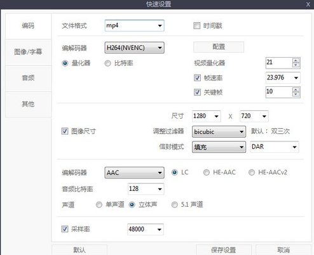The image size is (314, 255).
Task: Expand the 23.976 frame rate dropdown
Action: 283,77
